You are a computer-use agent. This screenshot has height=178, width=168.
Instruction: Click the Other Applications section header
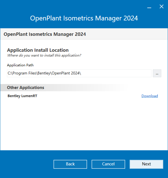tap(25, 88)
